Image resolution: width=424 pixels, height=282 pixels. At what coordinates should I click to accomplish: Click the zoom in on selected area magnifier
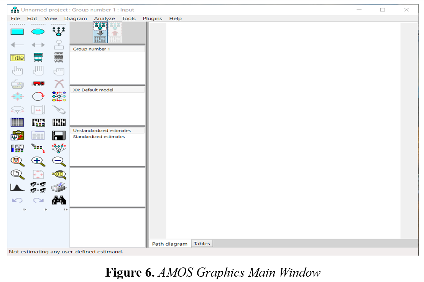[x=17, y=161]
